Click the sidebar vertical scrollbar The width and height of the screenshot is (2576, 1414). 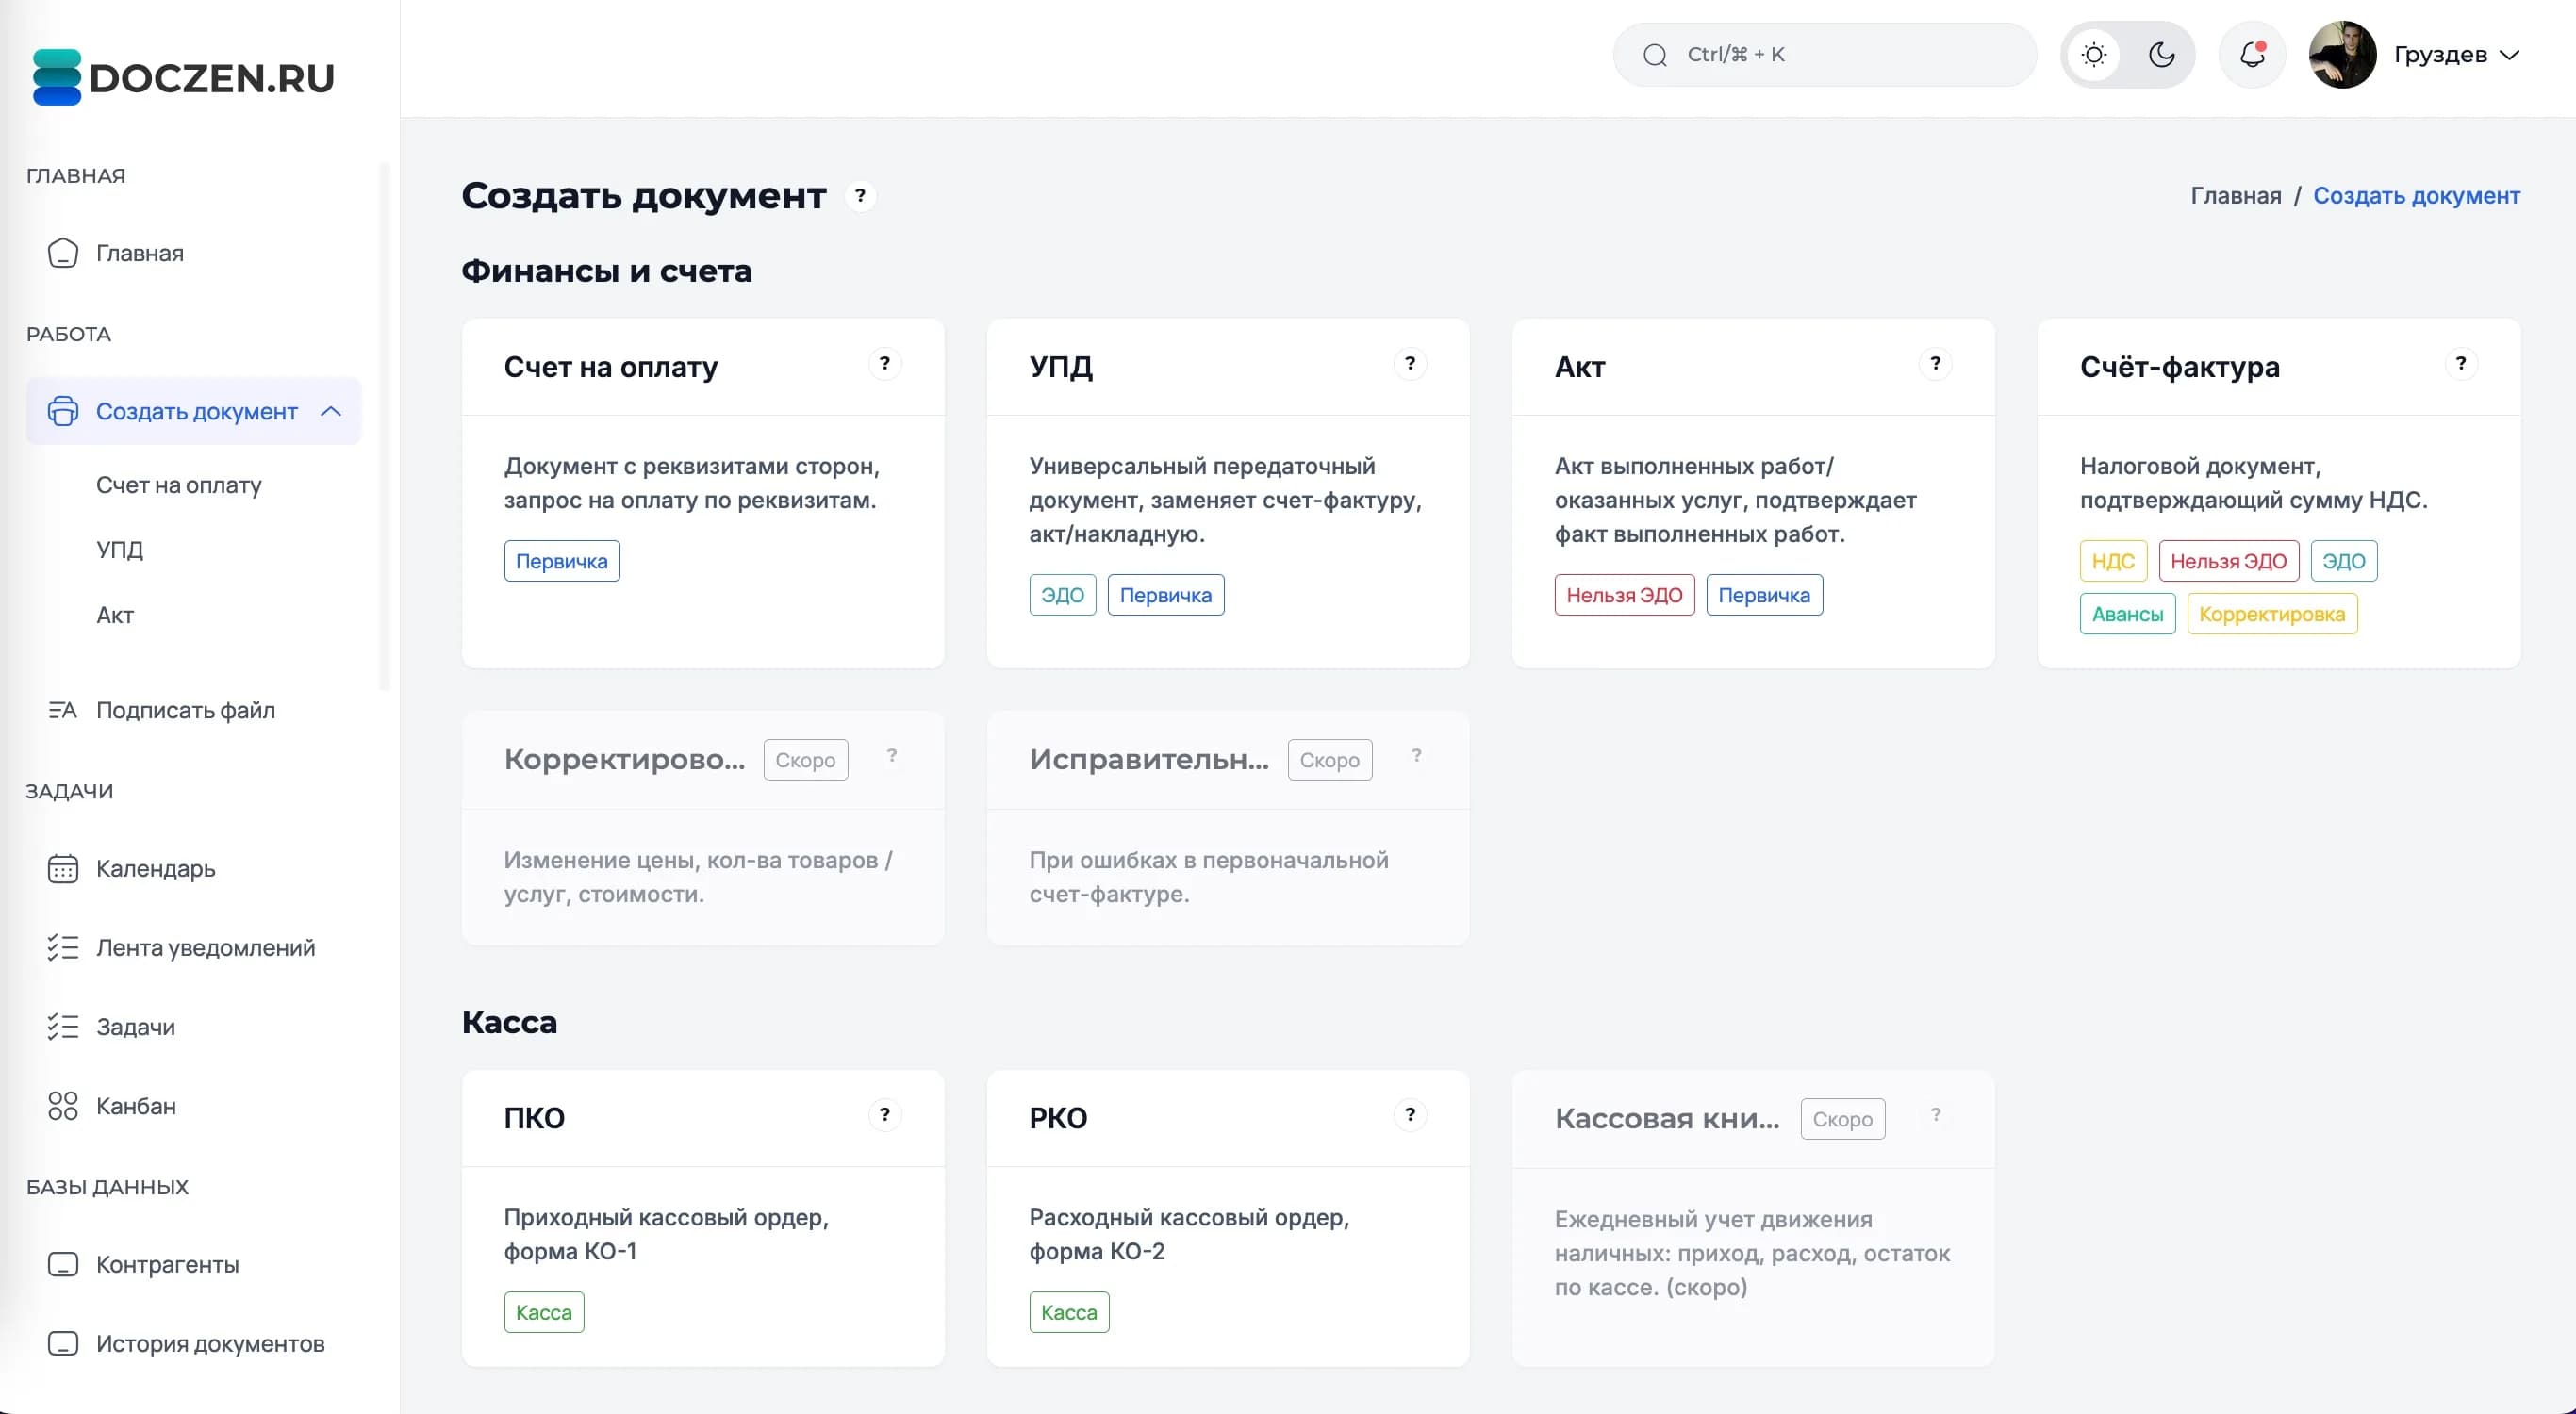384,425
